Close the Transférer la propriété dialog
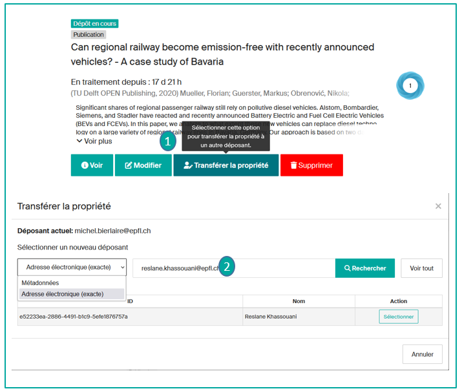Screen dimensions: 462x391 click(438, 206)
